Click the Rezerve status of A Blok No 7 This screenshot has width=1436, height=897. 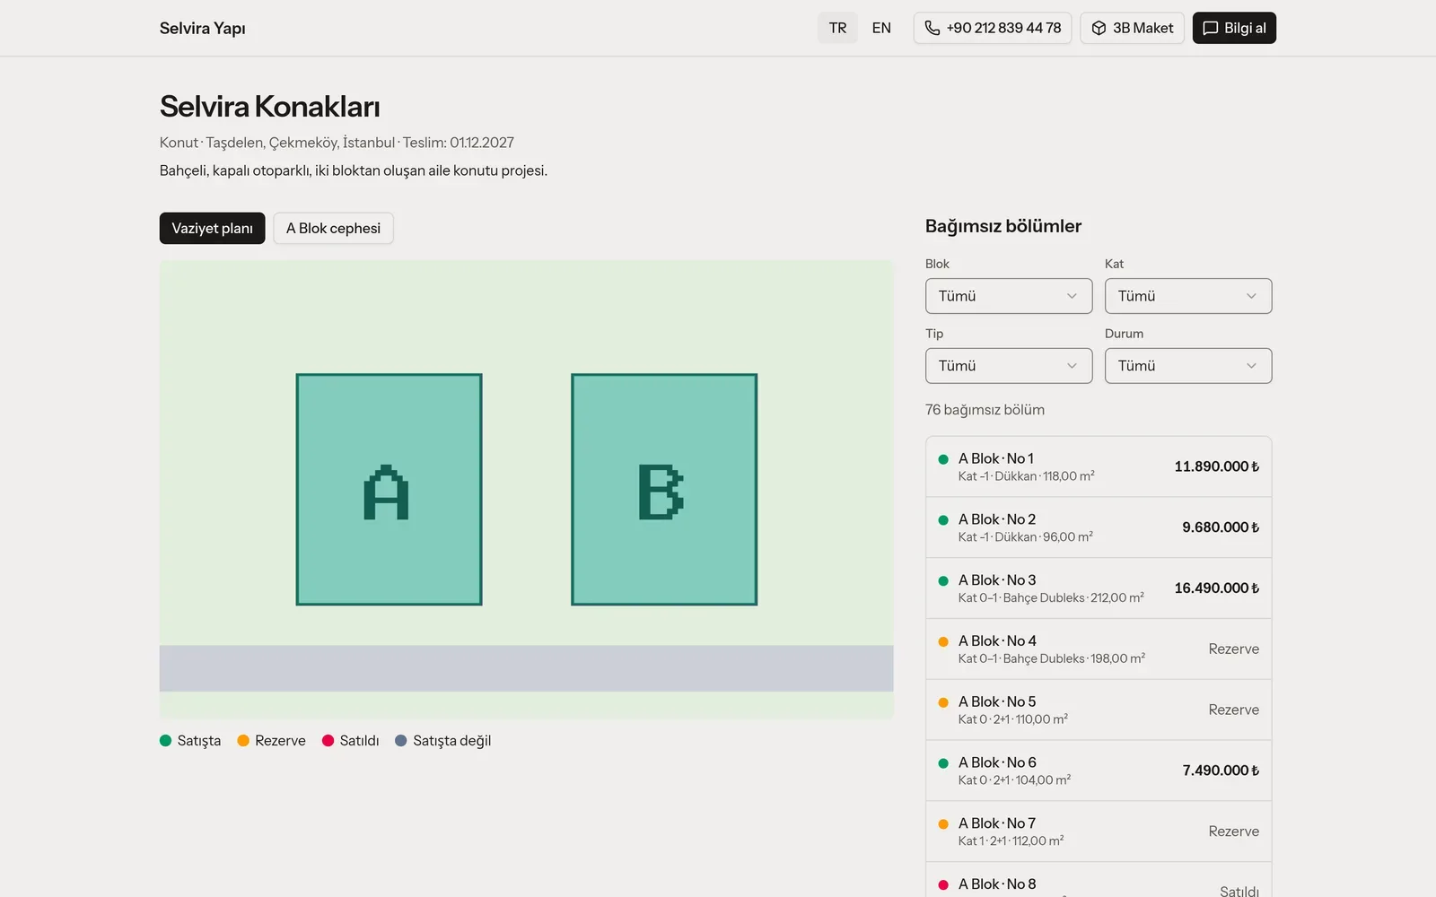click(1233, 832)
